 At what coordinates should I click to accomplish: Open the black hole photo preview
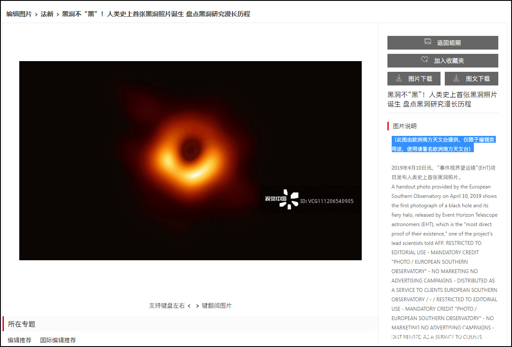coord(191,161)
